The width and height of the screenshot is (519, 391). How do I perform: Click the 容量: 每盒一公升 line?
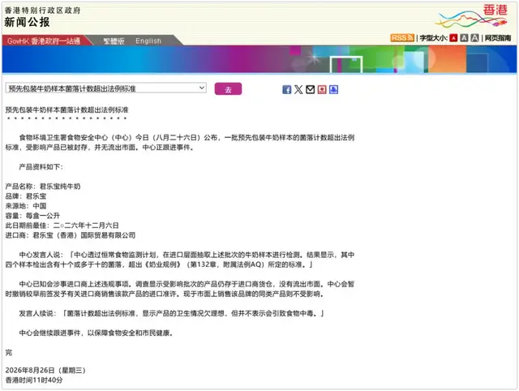pos(32,216)
